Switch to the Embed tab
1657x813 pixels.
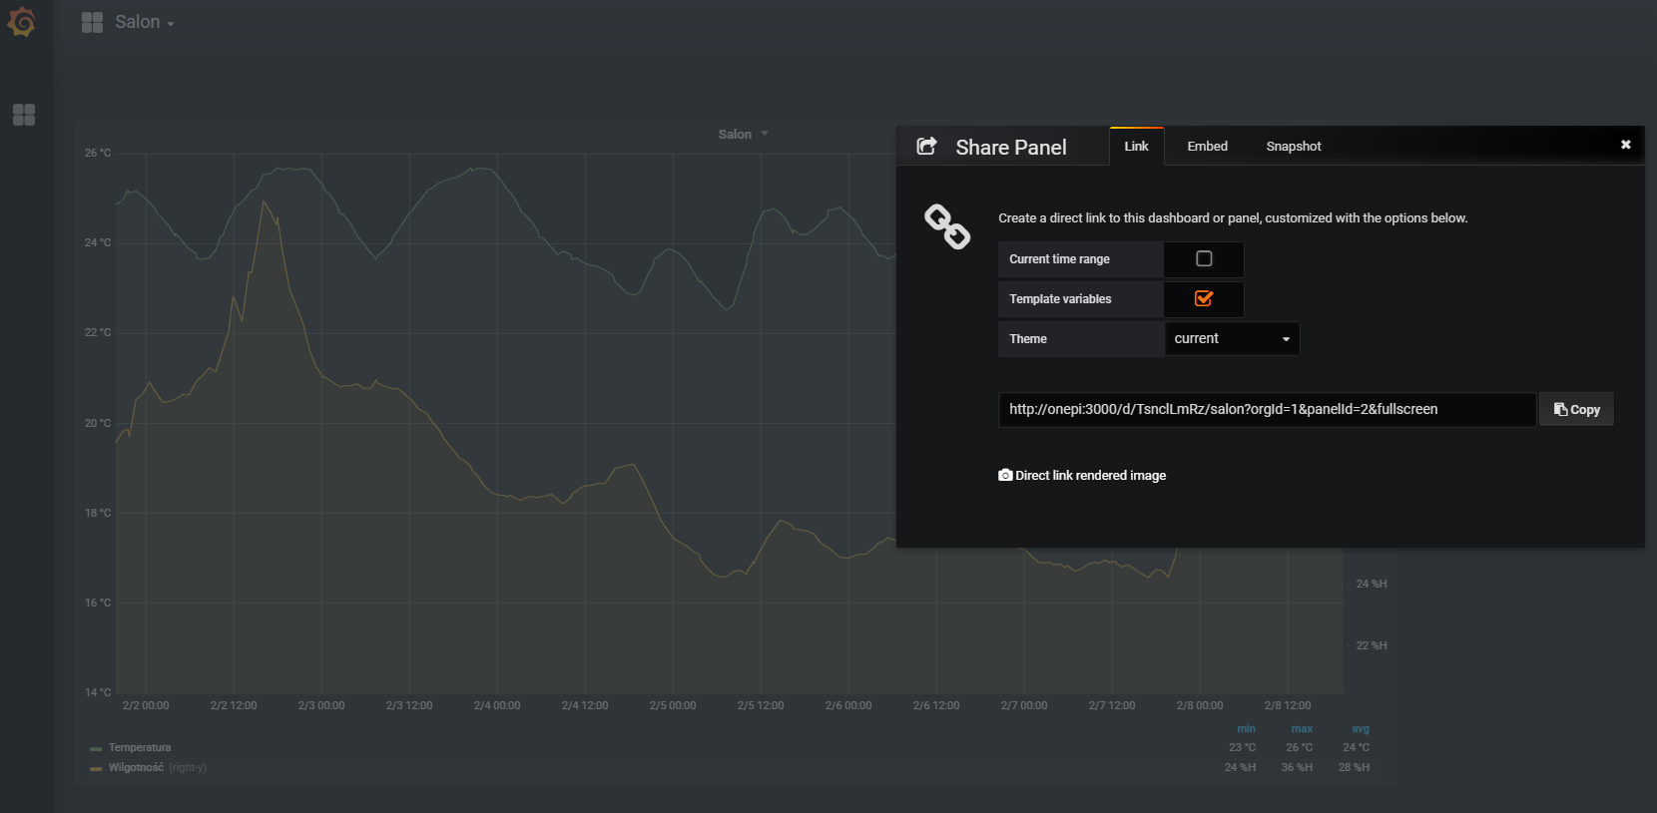click(1207, 147)
